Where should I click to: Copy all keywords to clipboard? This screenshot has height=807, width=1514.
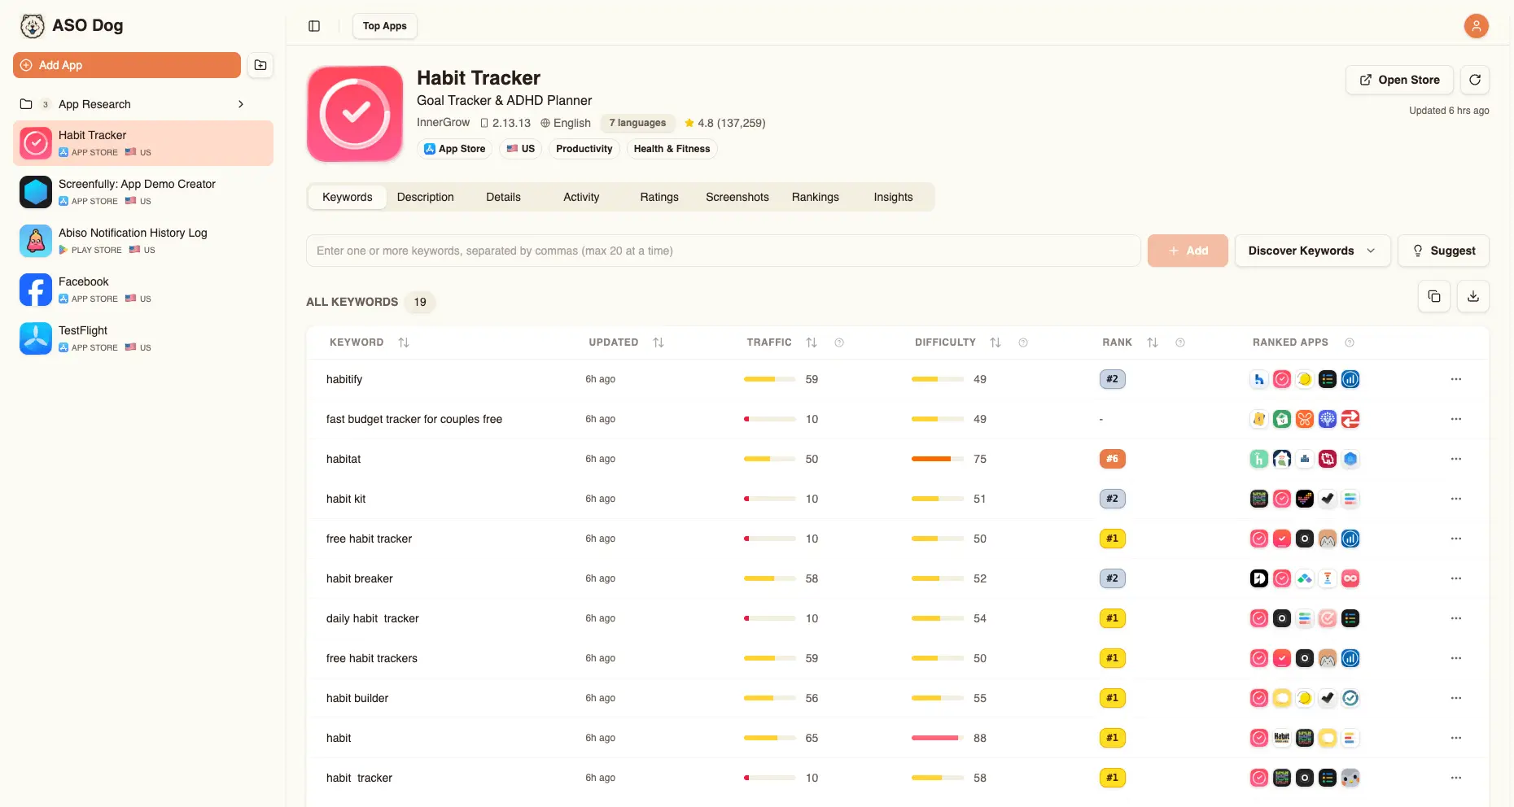tap(1433, 296)
